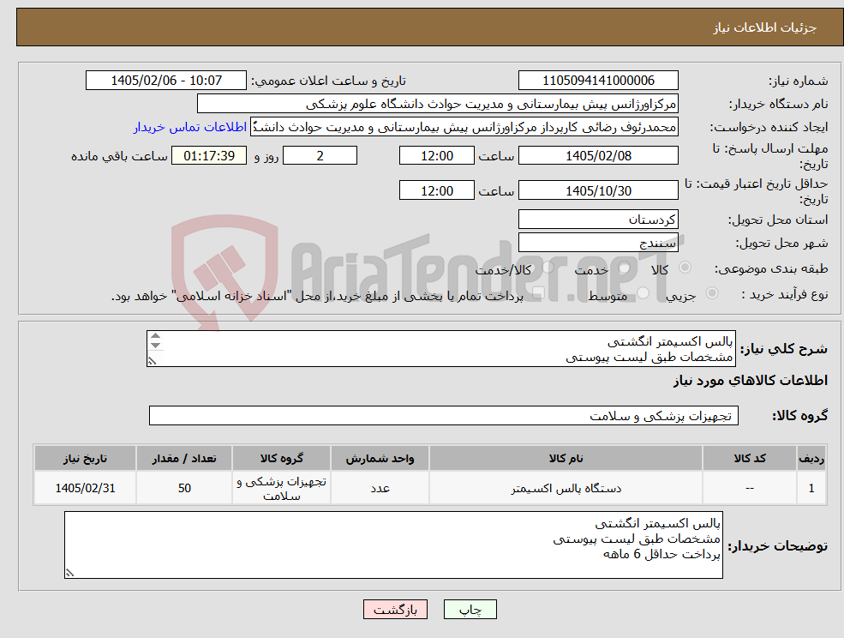Click the چاپ (print) button
844x638 pixels.
pos(470,610)
